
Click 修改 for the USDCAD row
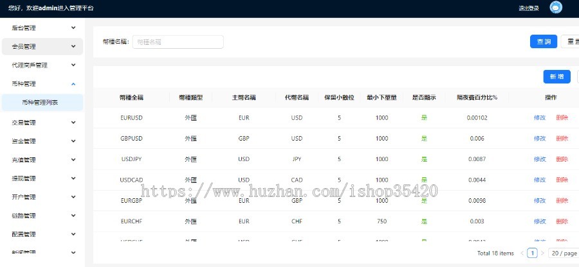[x=540, y=180]
